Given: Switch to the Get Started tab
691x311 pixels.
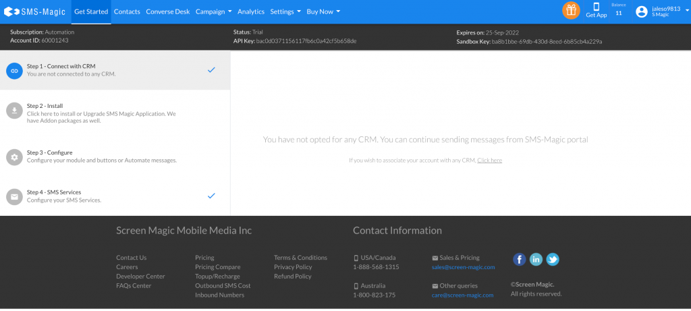Looking at the screenshot, I should point(91,12).
